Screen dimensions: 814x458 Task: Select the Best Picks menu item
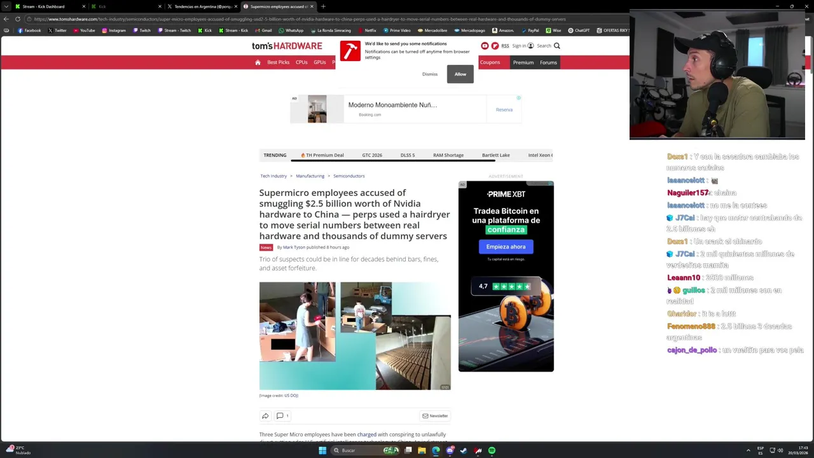(278, 62)
